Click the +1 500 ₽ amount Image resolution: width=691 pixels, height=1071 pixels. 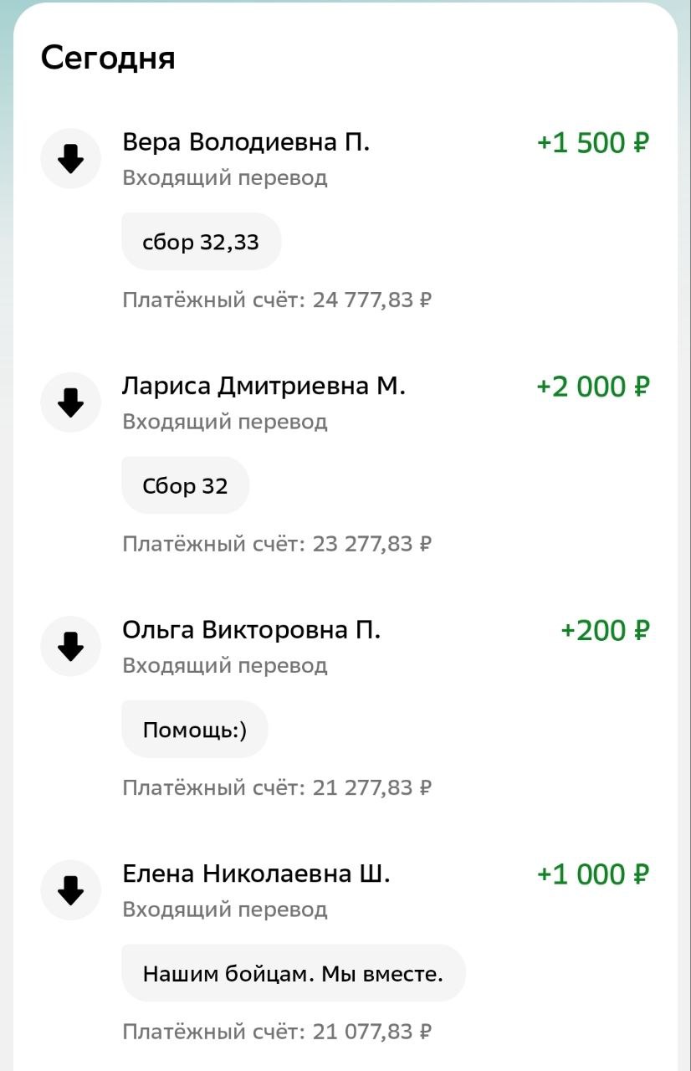(592, 143)
